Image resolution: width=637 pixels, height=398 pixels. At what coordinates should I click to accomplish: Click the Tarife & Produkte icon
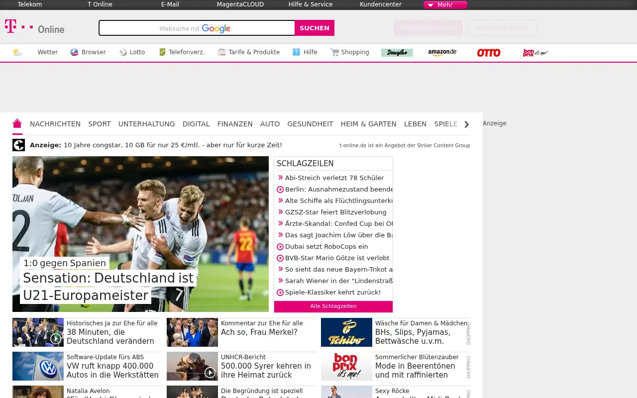click(222, 52)
